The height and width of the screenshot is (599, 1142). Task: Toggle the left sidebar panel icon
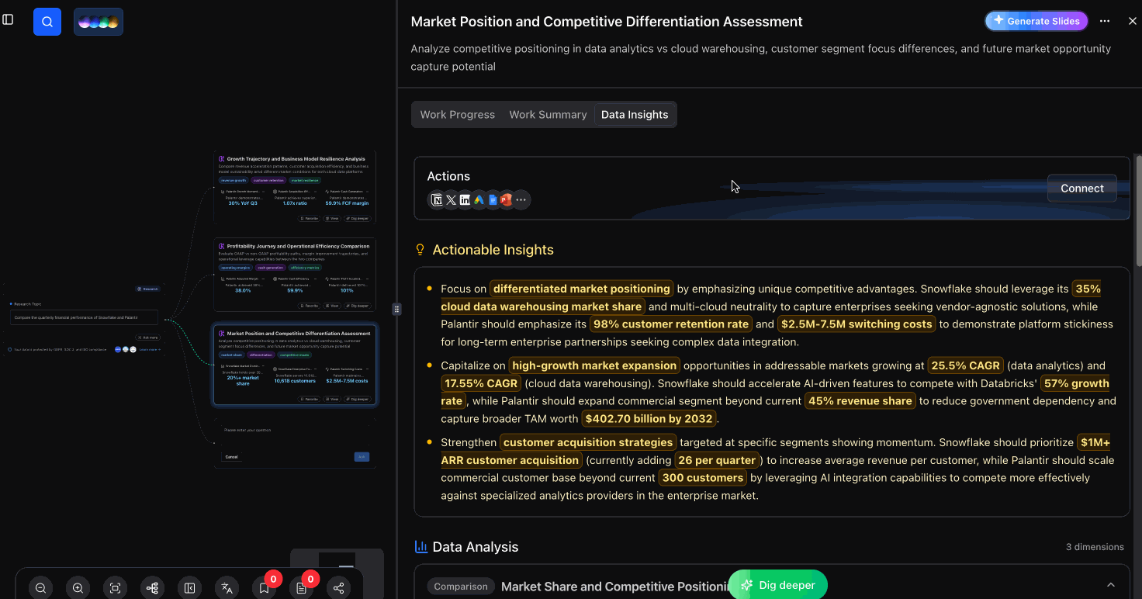tap(8, 19)
